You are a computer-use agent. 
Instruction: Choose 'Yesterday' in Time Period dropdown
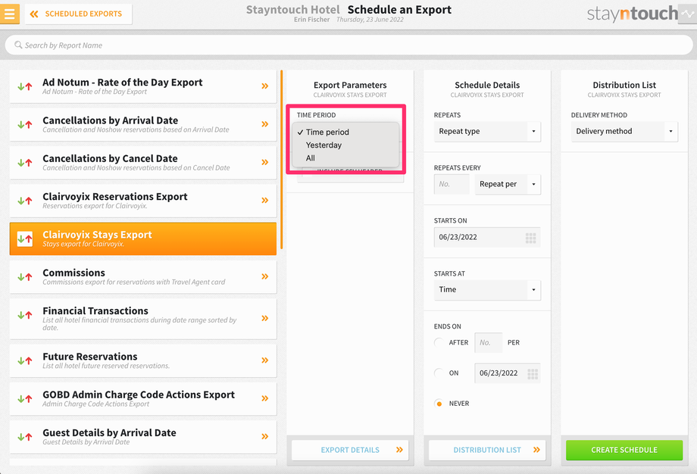[x=323, y=145]
